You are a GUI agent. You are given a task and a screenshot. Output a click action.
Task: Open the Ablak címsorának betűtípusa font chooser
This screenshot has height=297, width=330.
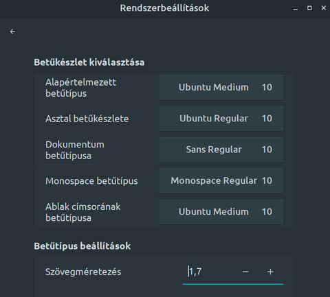coord(221,212)
